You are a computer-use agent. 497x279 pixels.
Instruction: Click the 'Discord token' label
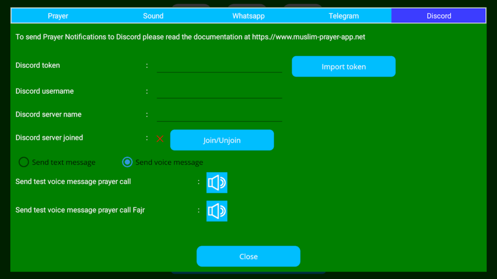(x=38, y=65)
